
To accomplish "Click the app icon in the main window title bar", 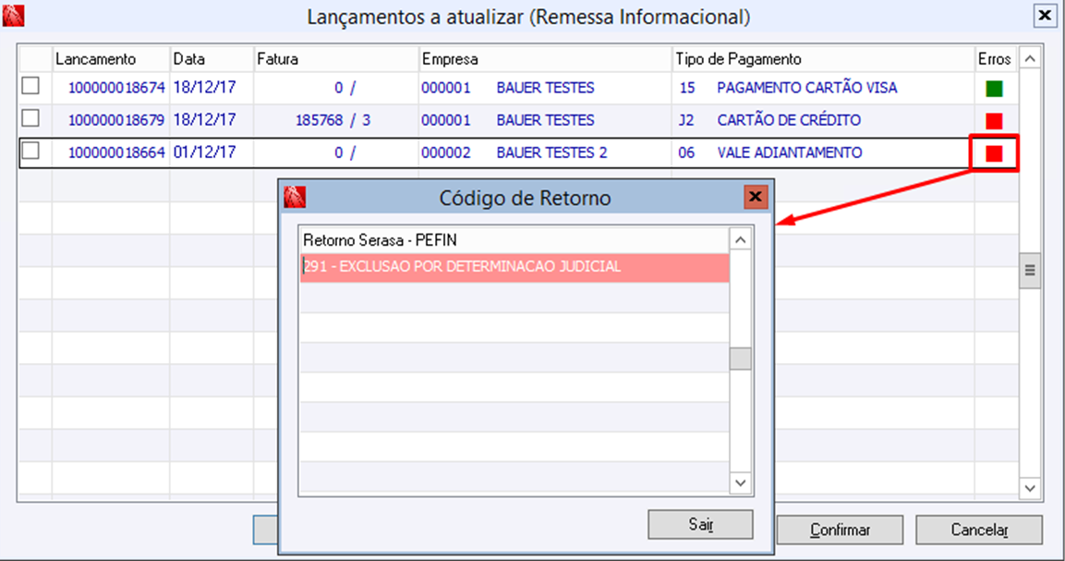I will click(14, 16).
